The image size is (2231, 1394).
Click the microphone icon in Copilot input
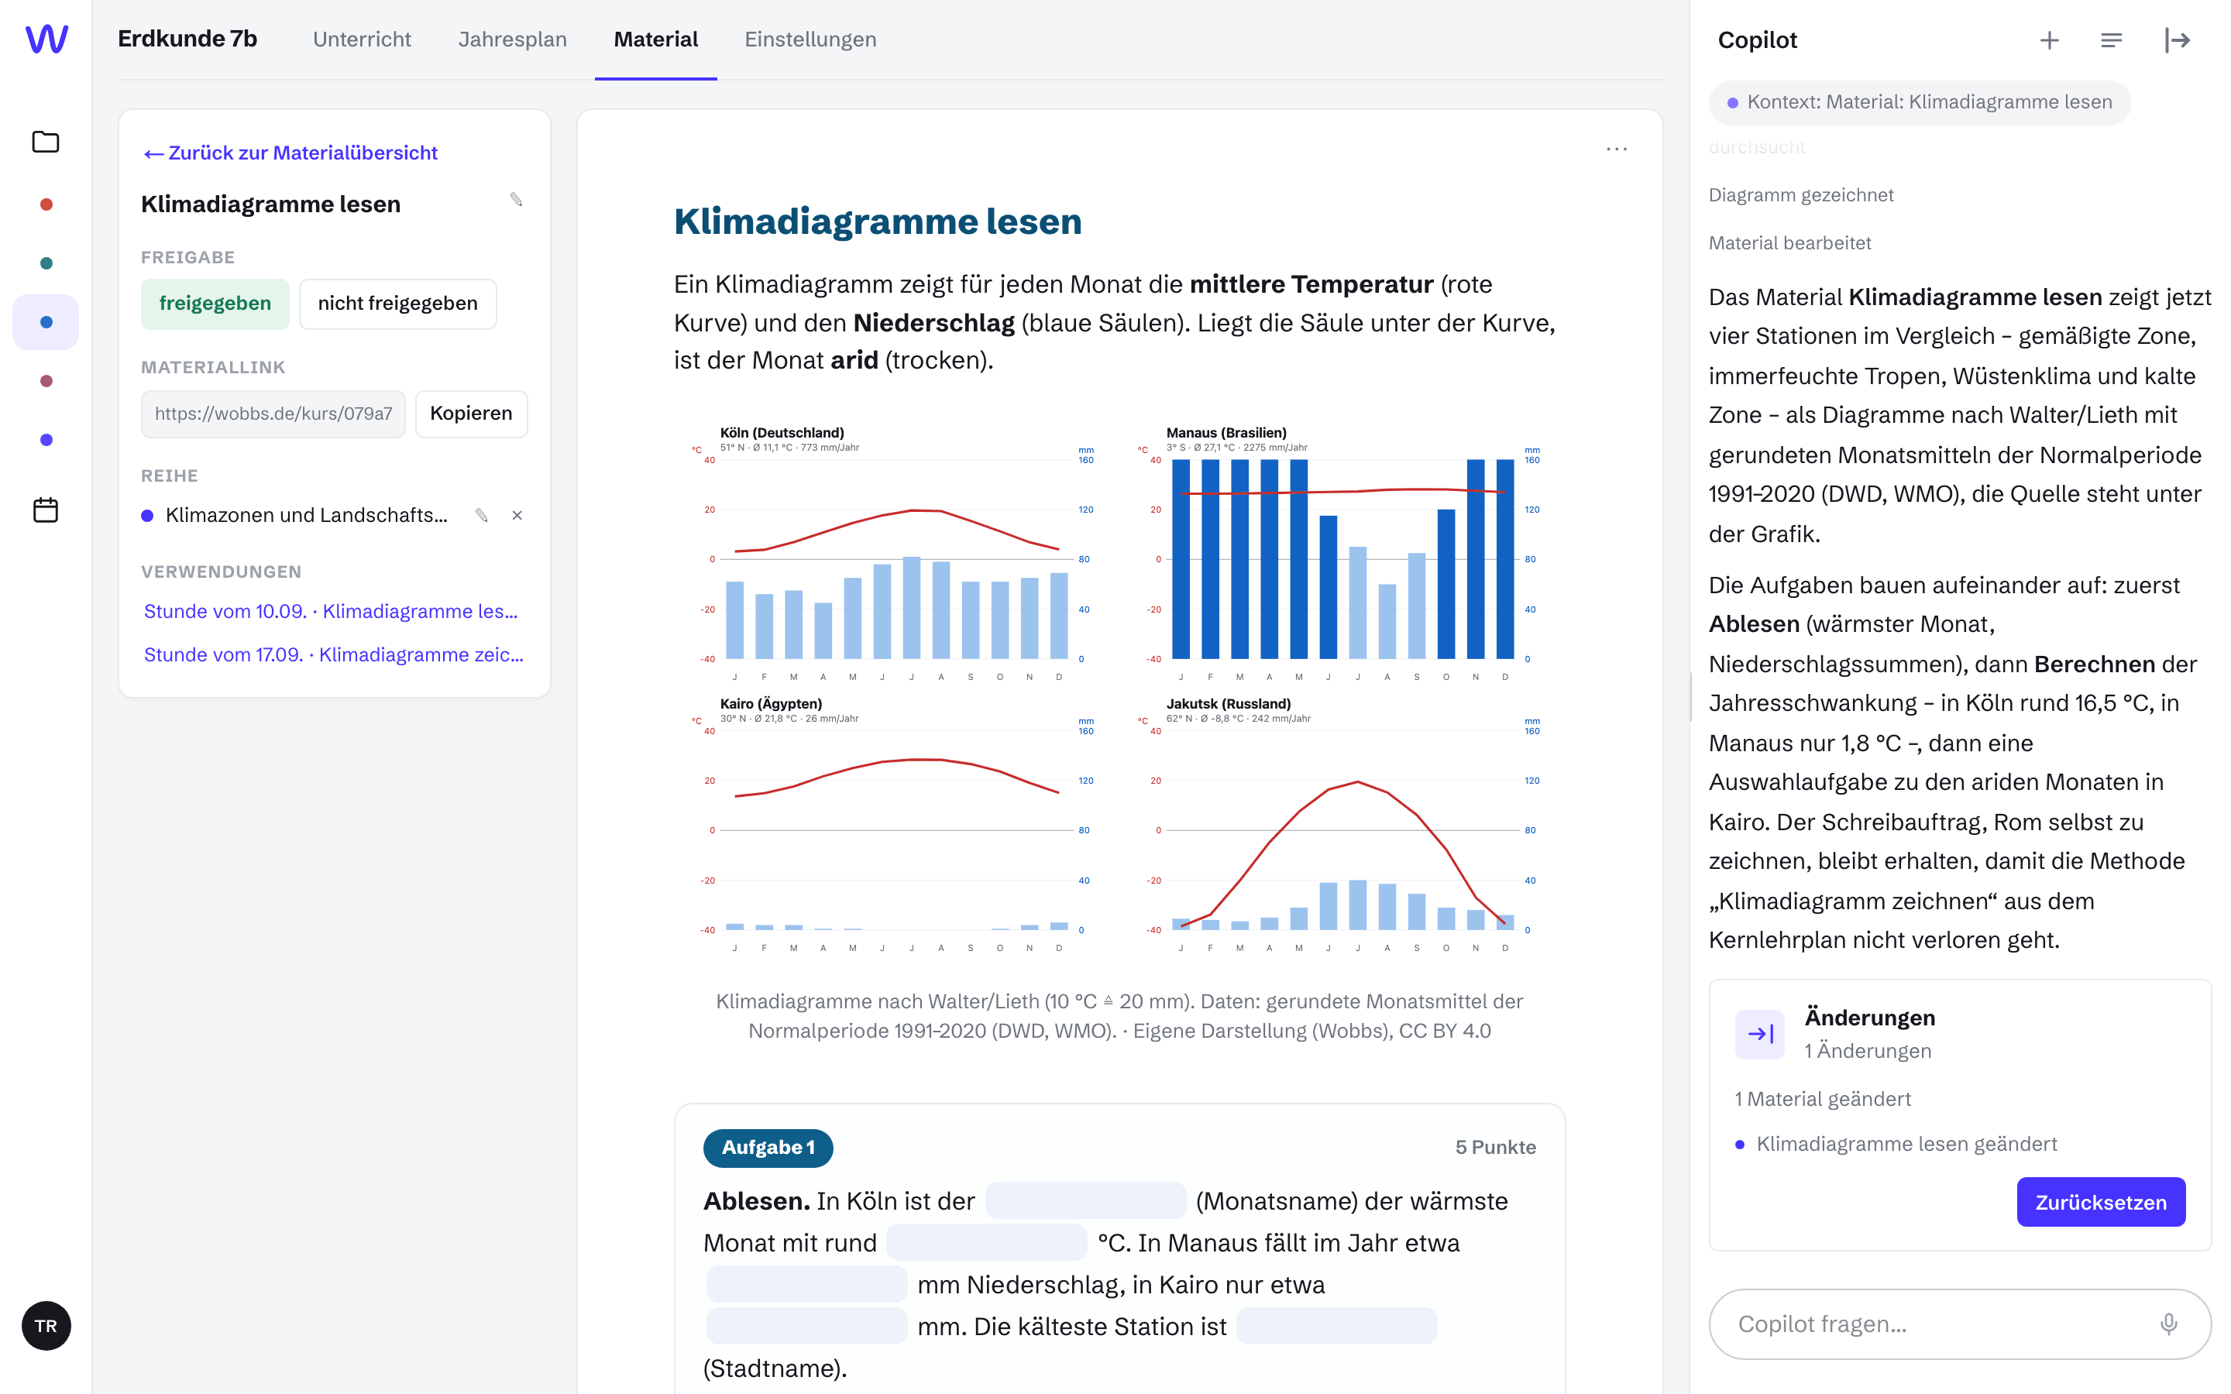coord(2168,1324)
